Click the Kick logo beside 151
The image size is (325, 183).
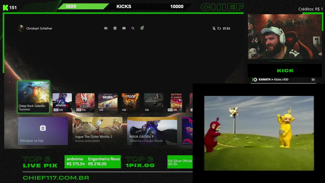5,8
